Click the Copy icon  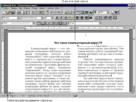point(37,12)
